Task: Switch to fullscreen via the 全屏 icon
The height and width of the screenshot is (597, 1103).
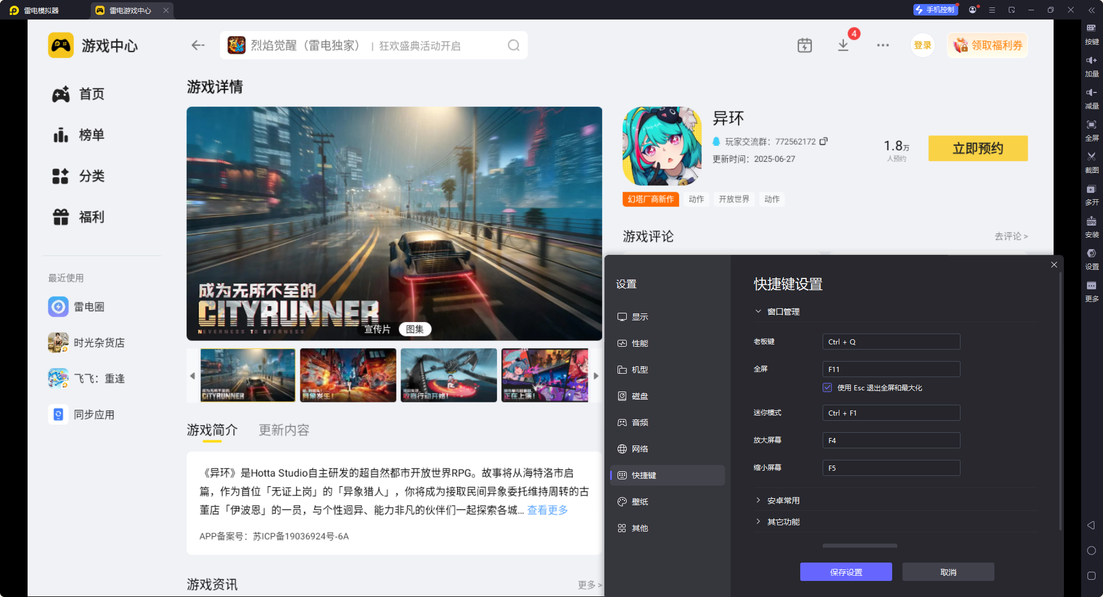Action: [1091, 130]
